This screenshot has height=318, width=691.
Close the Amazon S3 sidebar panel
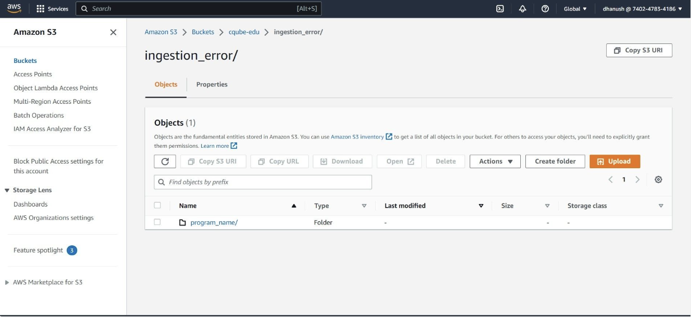coord(113,32)
